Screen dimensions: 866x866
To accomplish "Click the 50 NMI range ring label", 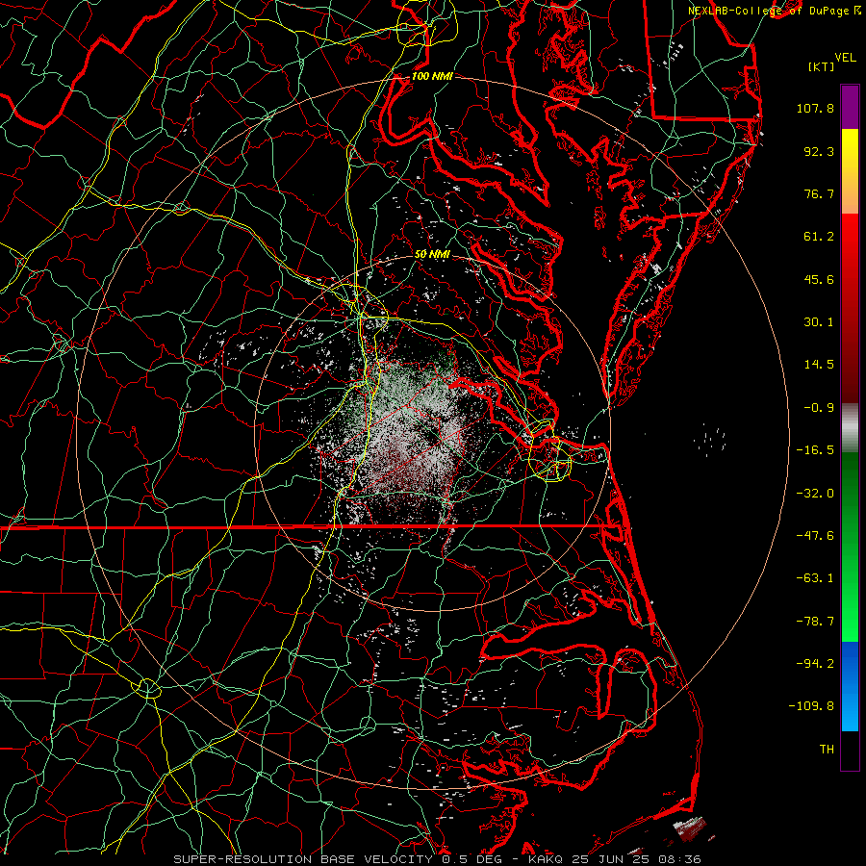I will pyautogui.click(x=432, y=254).
